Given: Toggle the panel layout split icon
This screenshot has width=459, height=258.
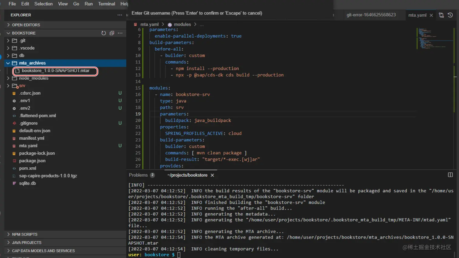Looking at the screenshot, I should pyautogui.click(x=450, y=175).
